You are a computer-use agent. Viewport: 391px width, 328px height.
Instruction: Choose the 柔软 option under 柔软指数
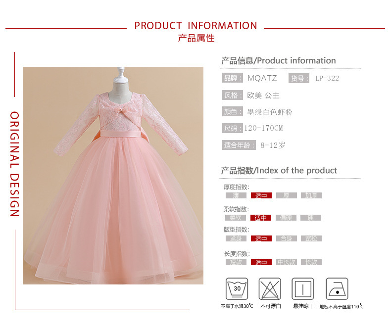(x=236, y=218)
